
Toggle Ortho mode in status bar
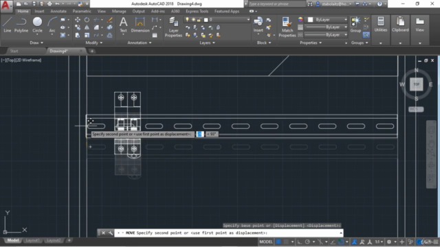point(300,242)
